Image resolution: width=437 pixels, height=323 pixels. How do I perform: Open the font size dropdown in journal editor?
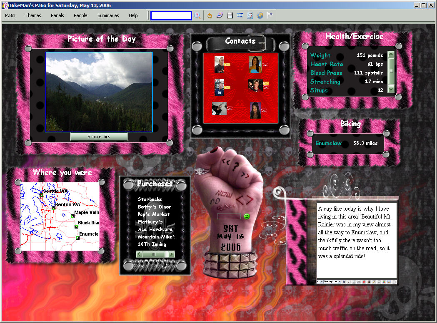(x=321, y=282)
